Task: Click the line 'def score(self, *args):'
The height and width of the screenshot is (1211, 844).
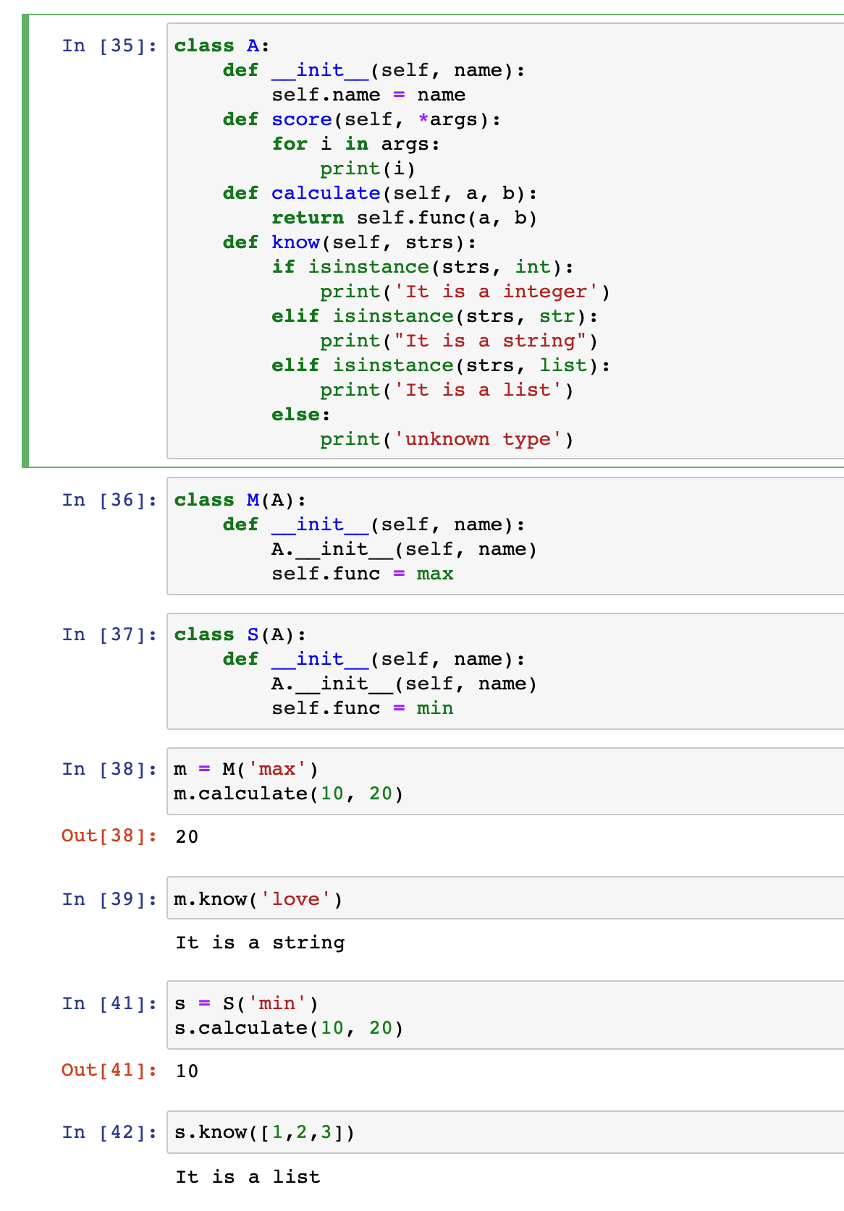Action: [362, 119]
